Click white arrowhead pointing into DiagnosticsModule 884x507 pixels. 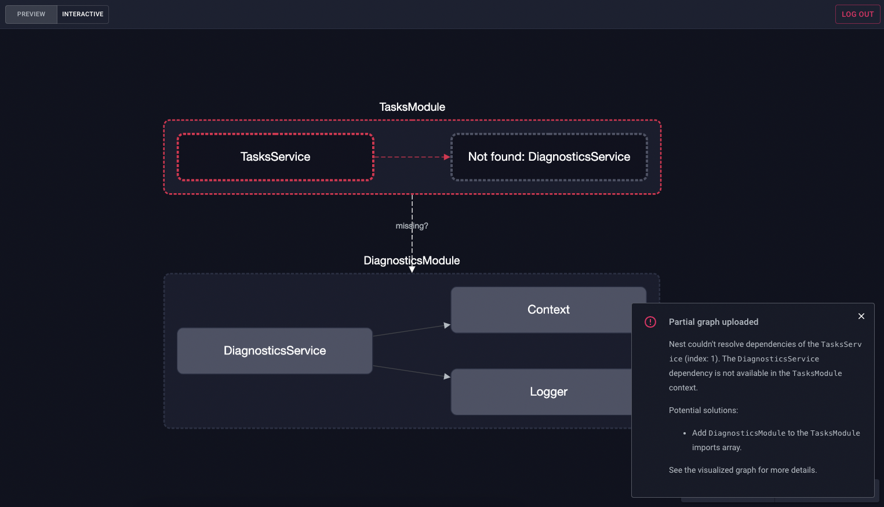point(412,269)
